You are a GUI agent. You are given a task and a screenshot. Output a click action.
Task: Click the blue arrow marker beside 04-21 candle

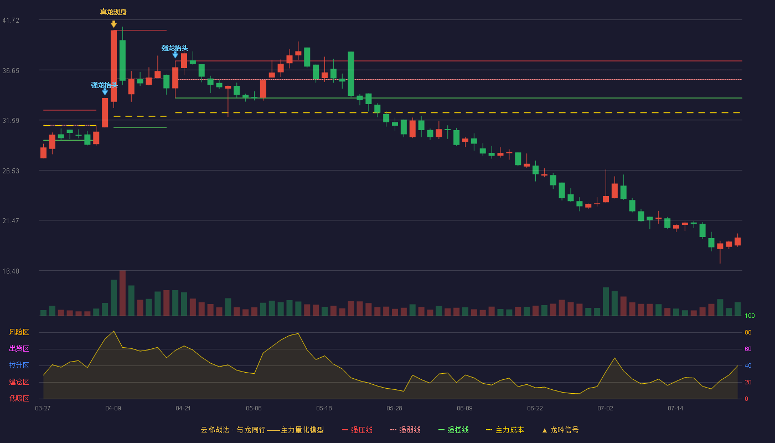[x=175, y=55]
